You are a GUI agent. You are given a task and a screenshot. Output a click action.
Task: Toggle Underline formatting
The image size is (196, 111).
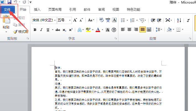click(x=48, y=30)
